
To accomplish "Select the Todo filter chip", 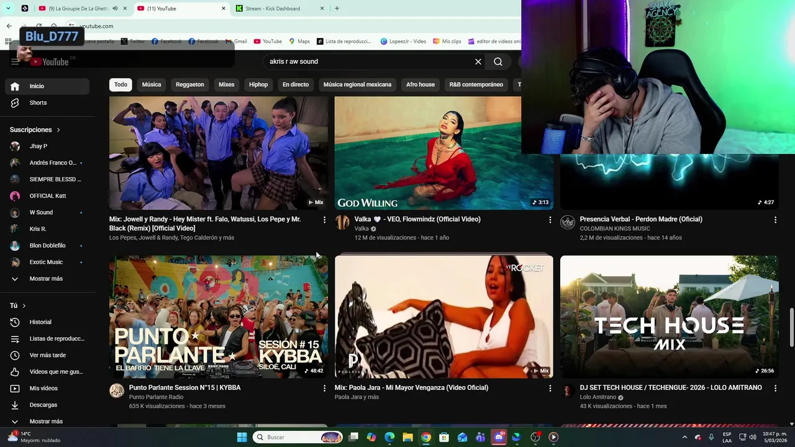I will [120, 84].
